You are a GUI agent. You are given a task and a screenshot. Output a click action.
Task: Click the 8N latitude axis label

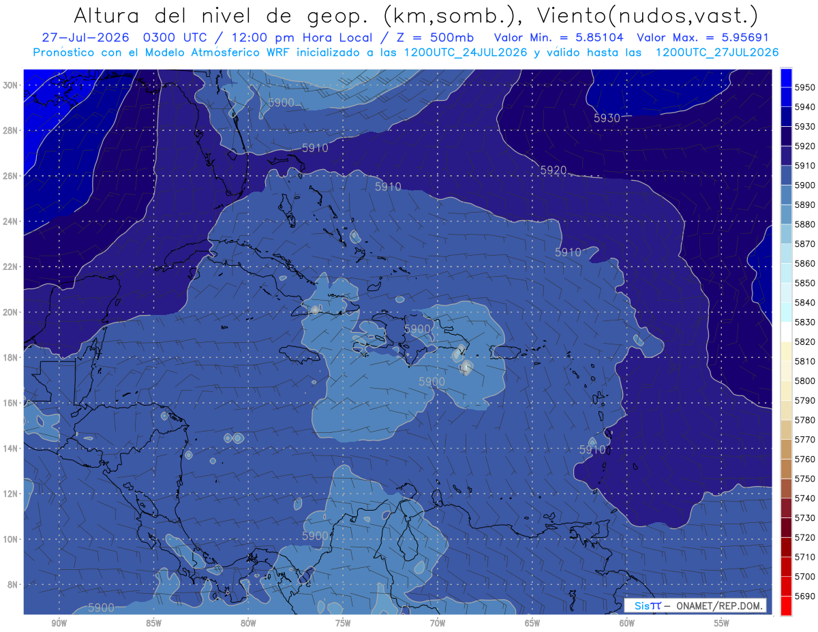coord(14,584)
